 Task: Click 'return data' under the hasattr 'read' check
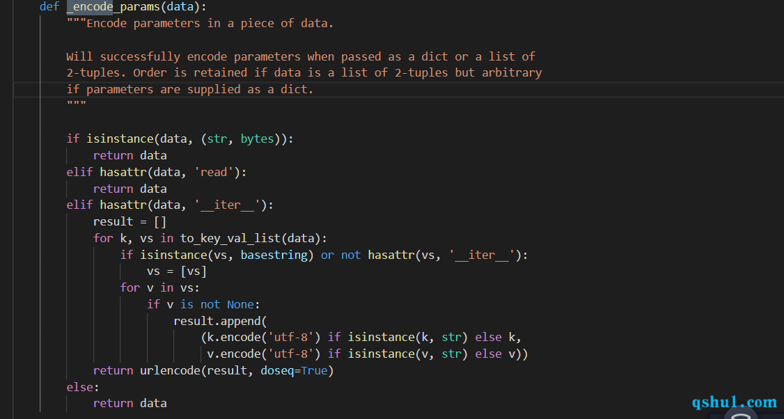(x=130, y=189)
